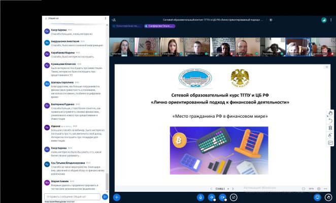The width and height of the screenshot is (336, 203).
Task: Open the top-right options menu
Action: (331, 20)
